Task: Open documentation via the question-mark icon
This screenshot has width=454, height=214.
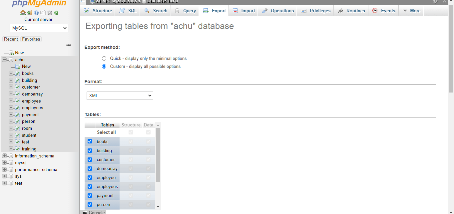Action: [36, 13]
